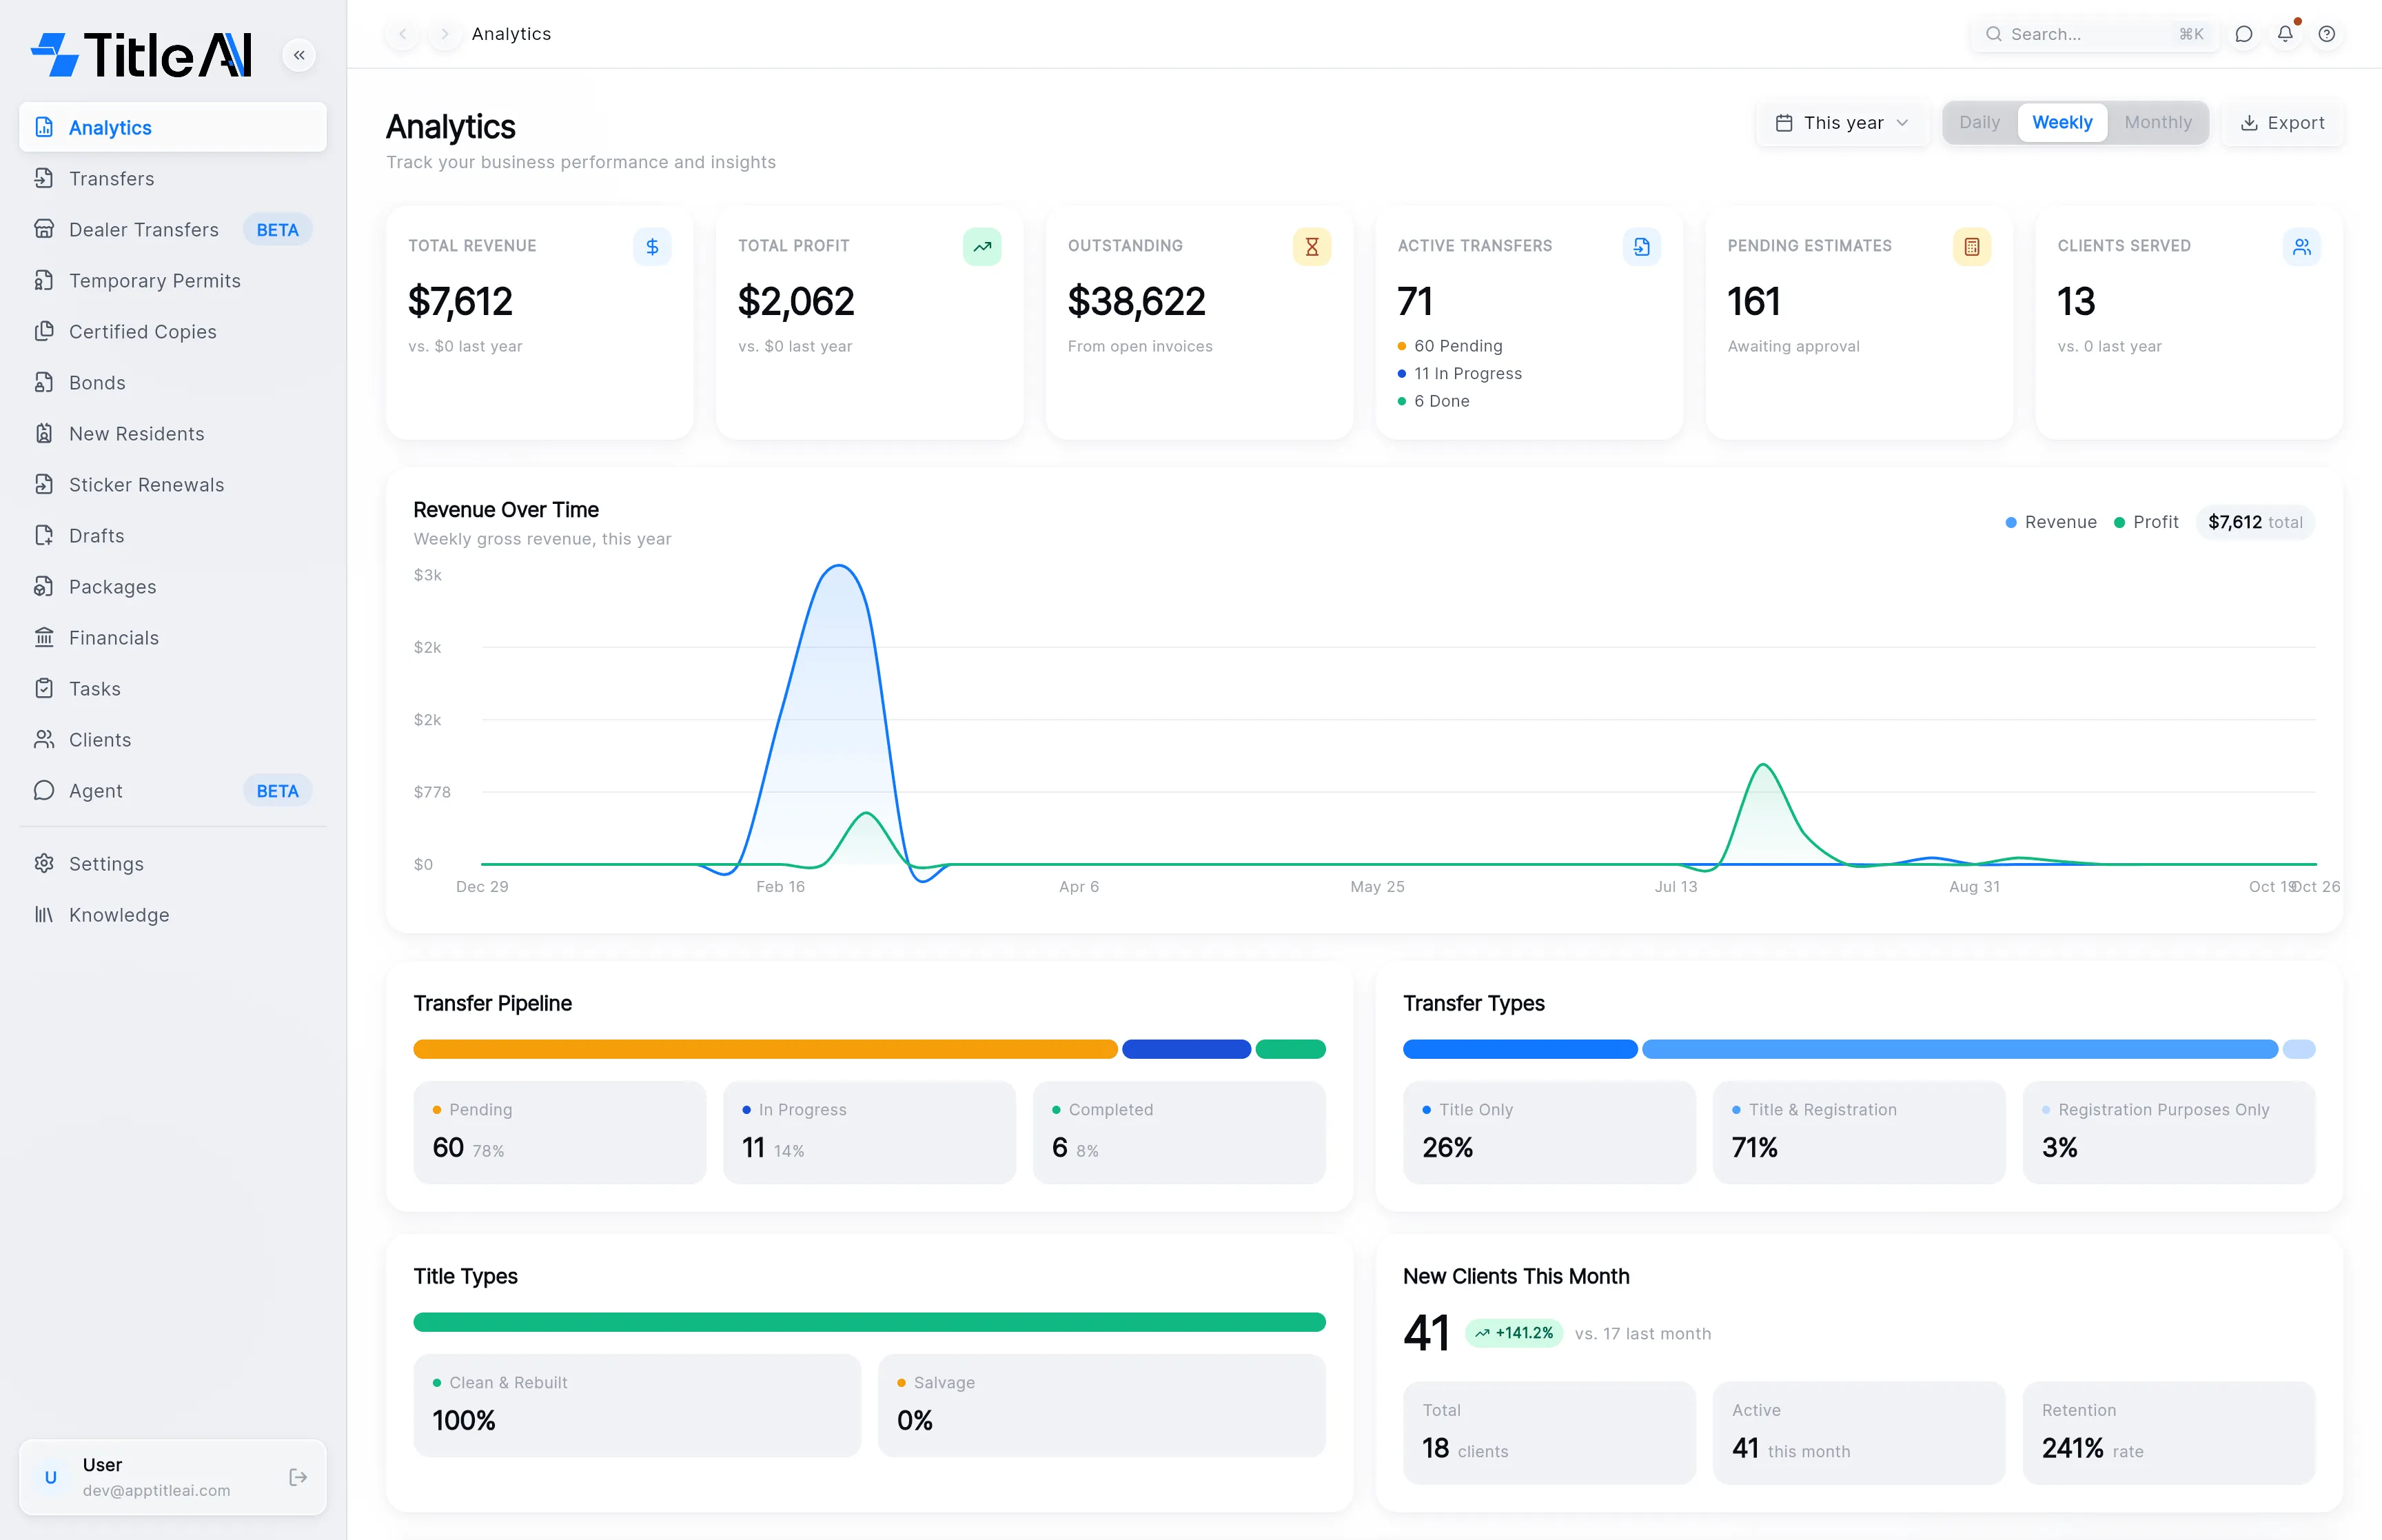Click the help question-mark icon
This screenshot has height=1540, width=2382.
pos(2327,34)
